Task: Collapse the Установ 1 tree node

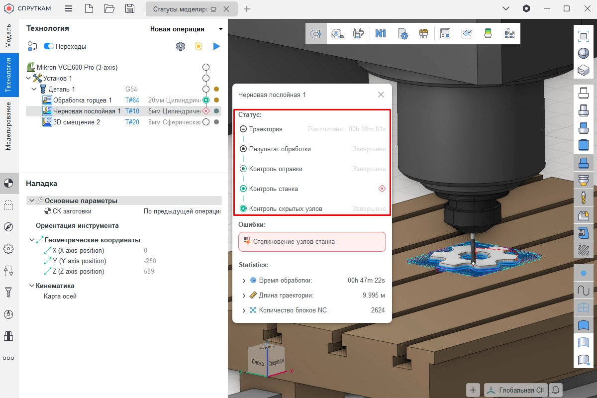Action: (x=29, y=78)
